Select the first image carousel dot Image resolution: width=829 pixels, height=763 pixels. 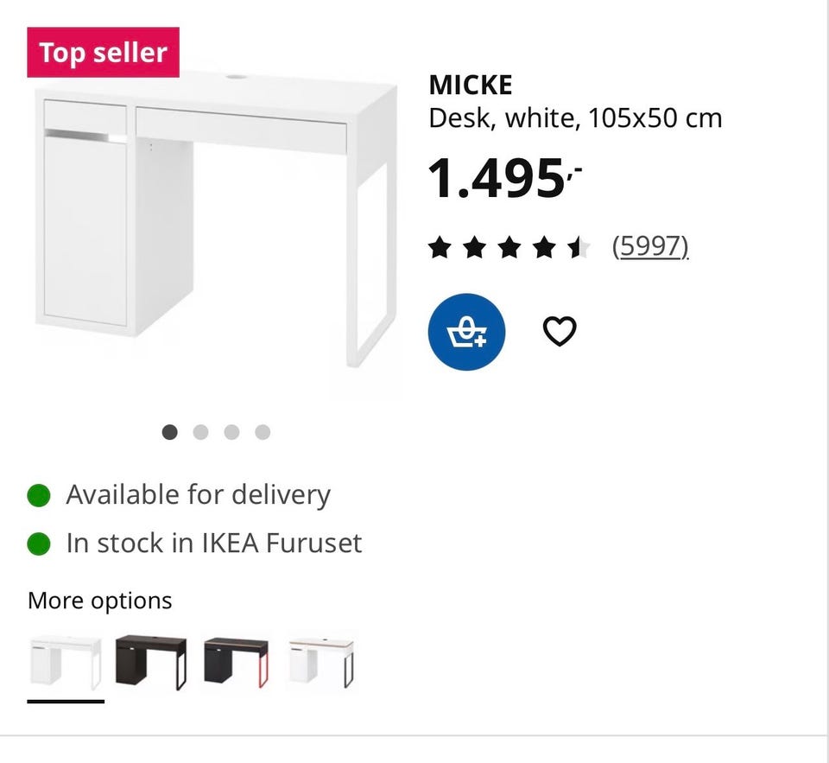click(x=170, y=432)
